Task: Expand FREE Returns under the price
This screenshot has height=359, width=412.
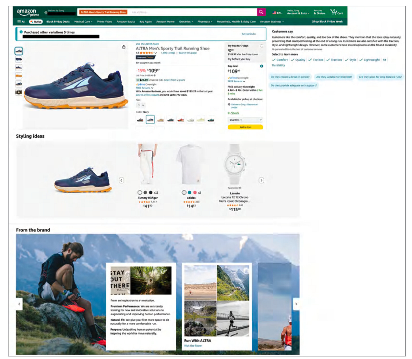Action: click(x=145, y=88)
